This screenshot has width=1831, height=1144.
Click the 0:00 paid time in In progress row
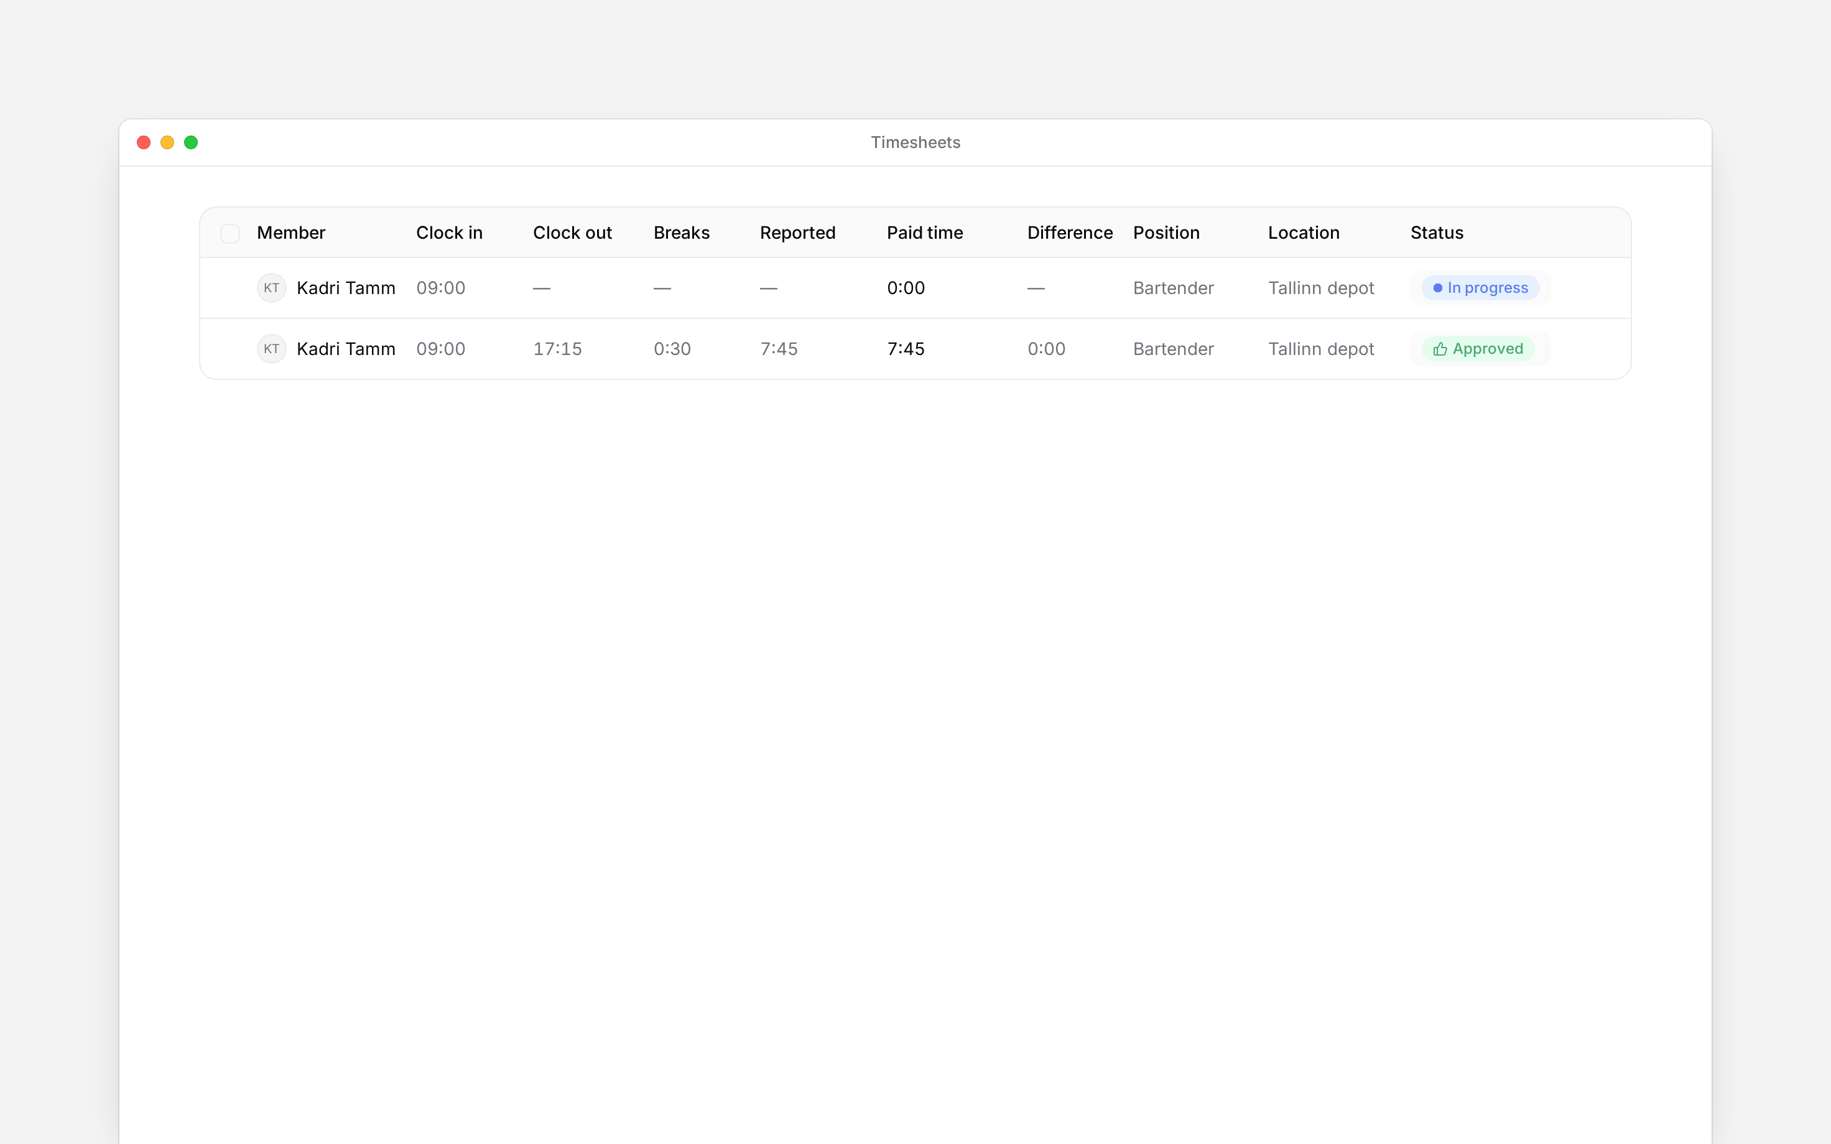(x=906, y=288)
